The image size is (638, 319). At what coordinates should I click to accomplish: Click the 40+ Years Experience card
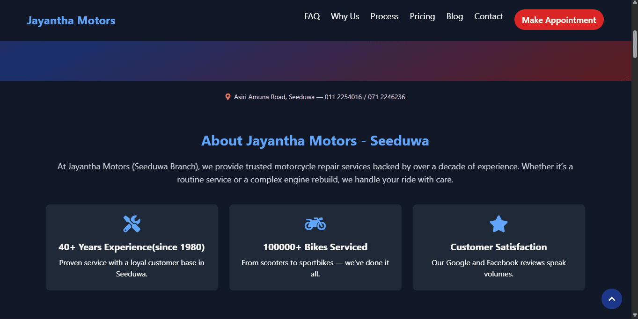132,247
